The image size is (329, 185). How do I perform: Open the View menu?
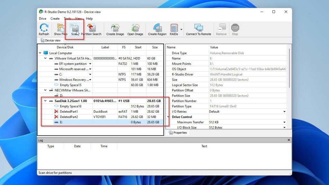pos(78,18)
